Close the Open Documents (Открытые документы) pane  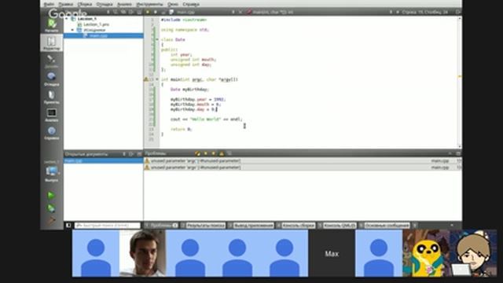click(x=139, y=154)
